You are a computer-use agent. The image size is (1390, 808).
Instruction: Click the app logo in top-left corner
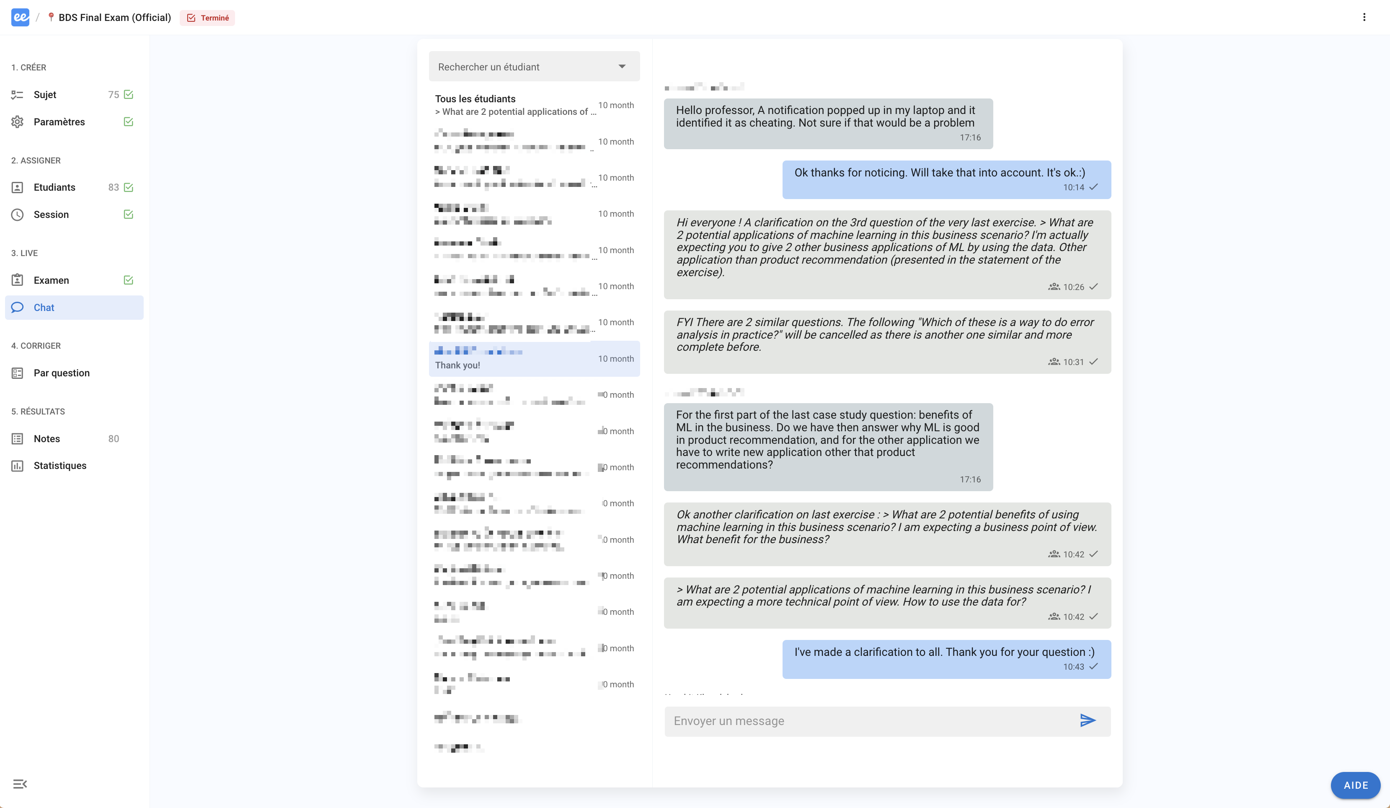(21, 17)
